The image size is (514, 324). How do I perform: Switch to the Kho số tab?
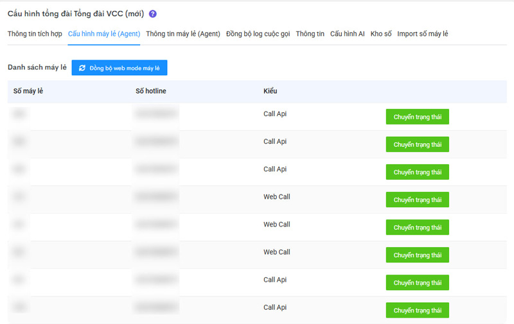(x=381, y=34)
